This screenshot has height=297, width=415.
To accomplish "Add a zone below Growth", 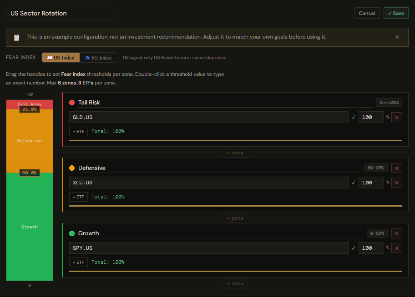I will pyautogui.click(x=235, y=283).
